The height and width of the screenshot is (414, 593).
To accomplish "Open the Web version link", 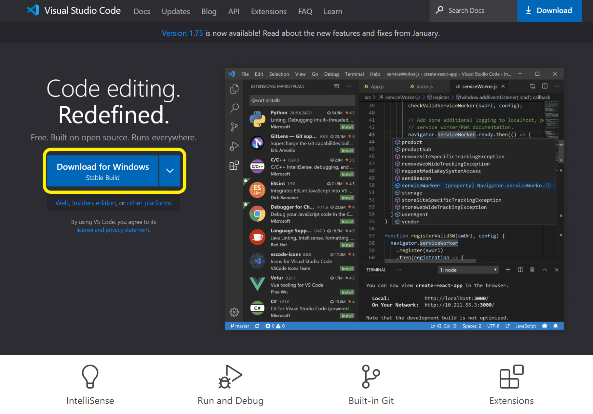I will point(62,203).
